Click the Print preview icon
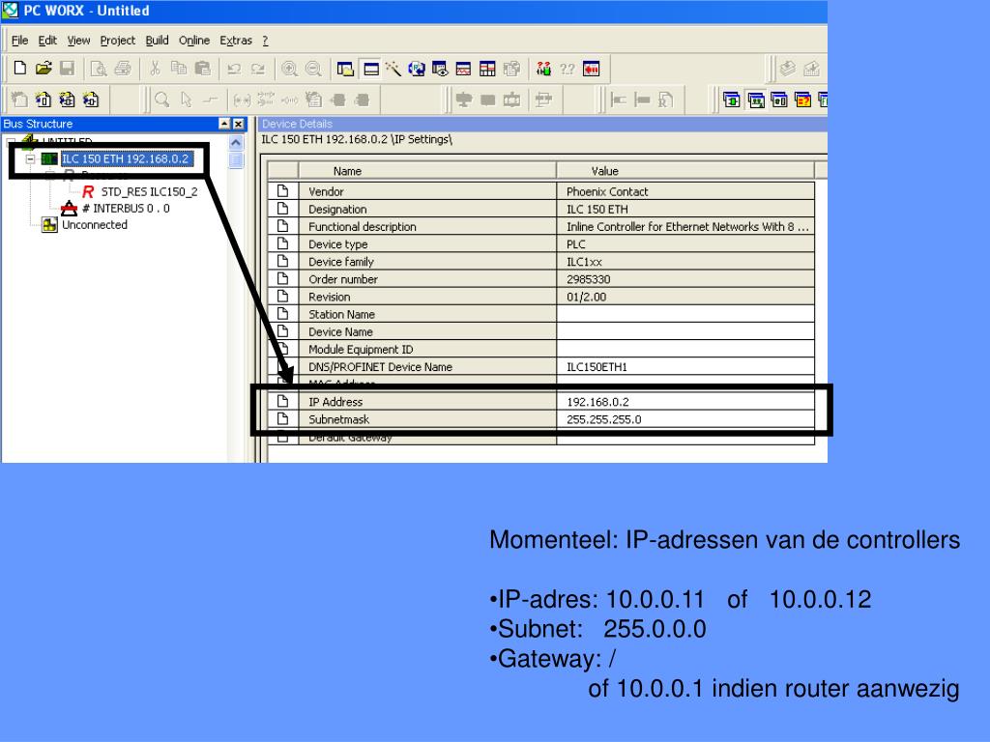This screenshot has width=990, height=742. point(99,69)
